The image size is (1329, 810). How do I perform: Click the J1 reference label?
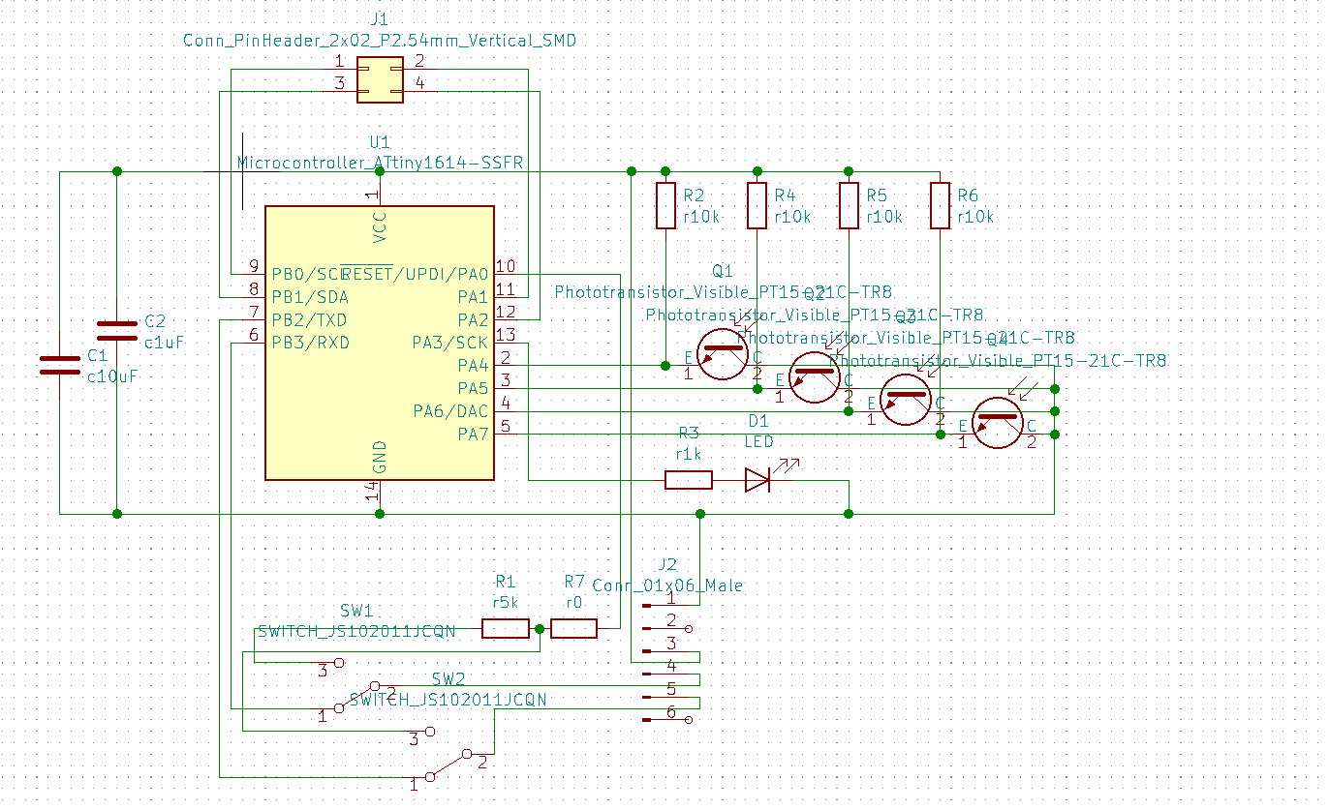pyautogui.click(x=380, y=19)
